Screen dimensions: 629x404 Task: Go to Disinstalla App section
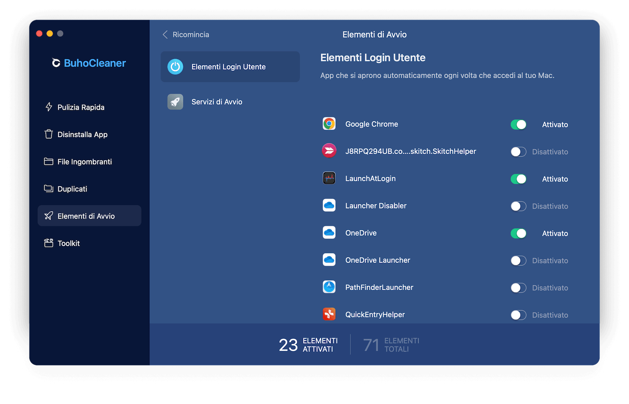tap(89, 134)
